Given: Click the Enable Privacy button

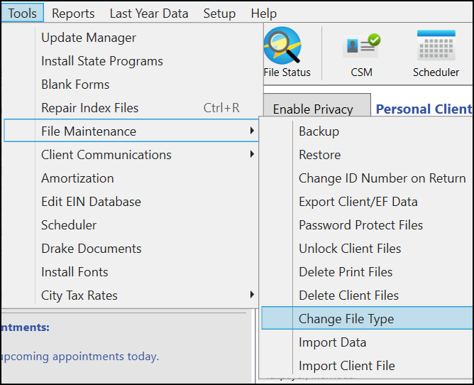Looking at the screenshot, I should (x=317, y=104).
